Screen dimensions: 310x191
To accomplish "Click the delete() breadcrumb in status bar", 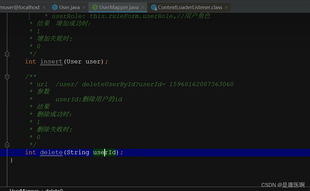I will click(x=54, y=190).
